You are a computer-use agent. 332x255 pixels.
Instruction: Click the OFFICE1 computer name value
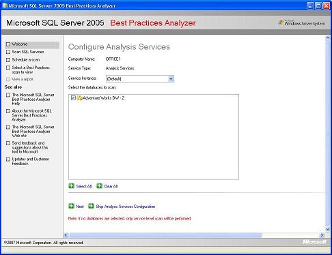(113, 59)
